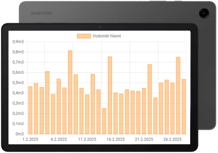Click the front camera in the top bezel
218x153 pixels.
[x=100, y=27]
